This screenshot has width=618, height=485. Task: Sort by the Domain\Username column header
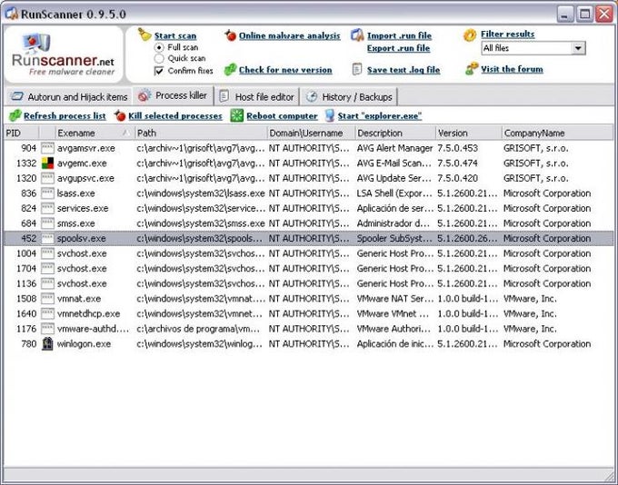[x=311, y=133]
